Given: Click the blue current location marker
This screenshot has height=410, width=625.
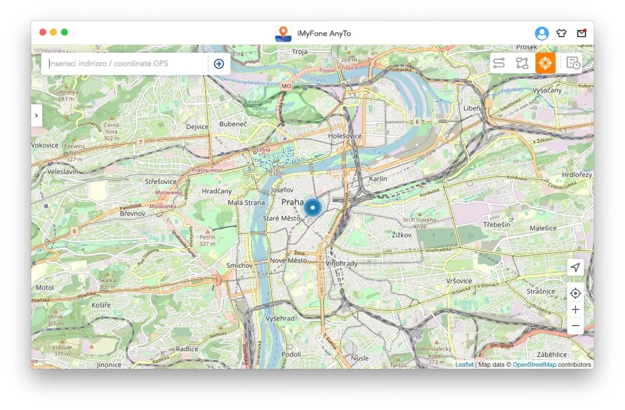Looking at the screenshot, I should pyautogui.click(x=312, y=207).
